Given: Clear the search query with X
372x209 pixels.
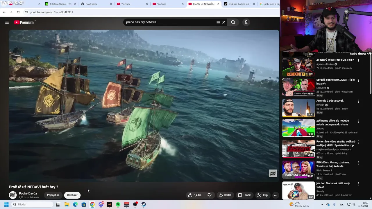Looking at the screenshot, I should coord(224,22).
